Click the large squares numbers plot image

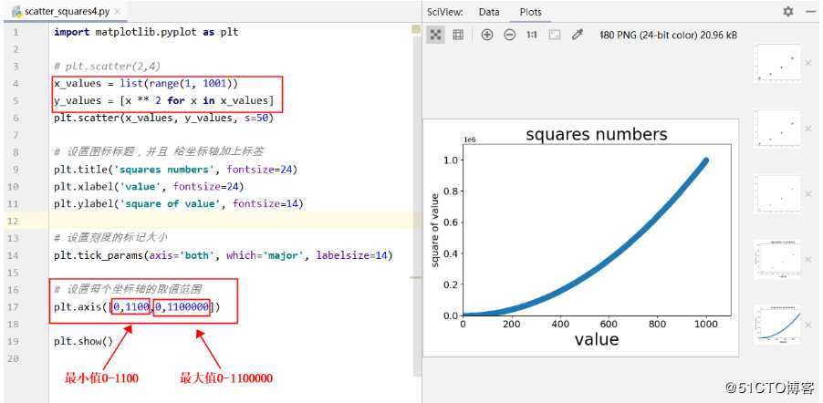(x=581, y=238)
